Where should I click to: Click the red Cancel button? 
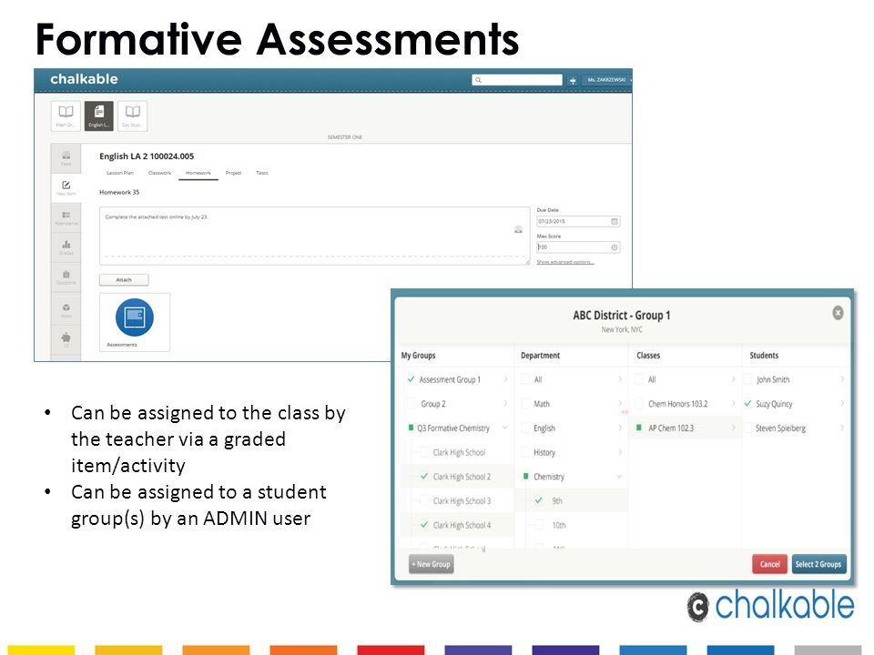769,564
